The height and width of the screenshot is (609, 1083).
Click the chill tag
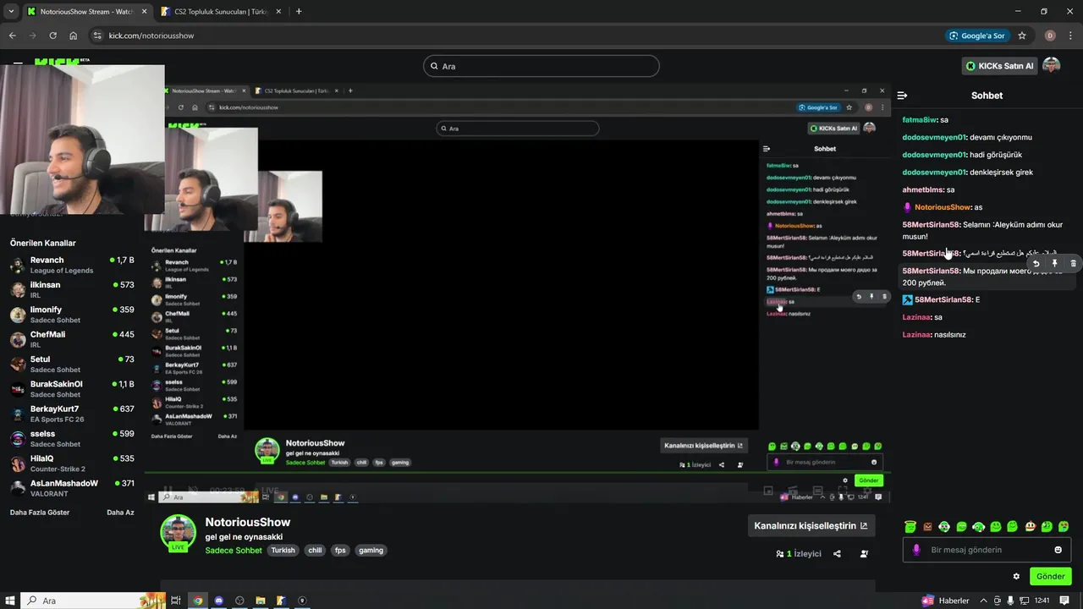coord(315,551)
